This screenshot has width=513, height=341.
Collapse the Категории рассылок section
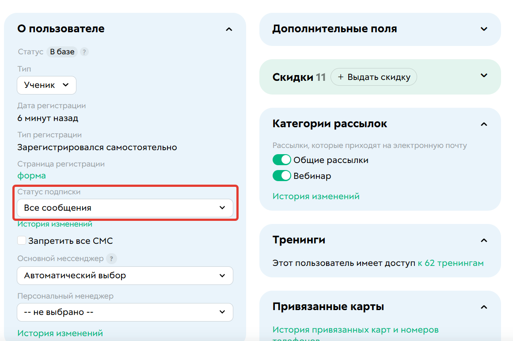pyautogui.click(x=484, y=124)
